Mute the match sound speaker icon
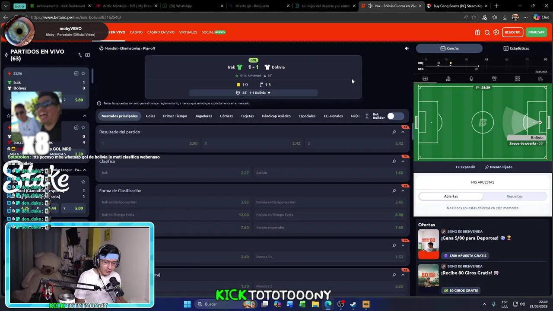The width and height of the screenshot is (553, 311). (407, 48)
